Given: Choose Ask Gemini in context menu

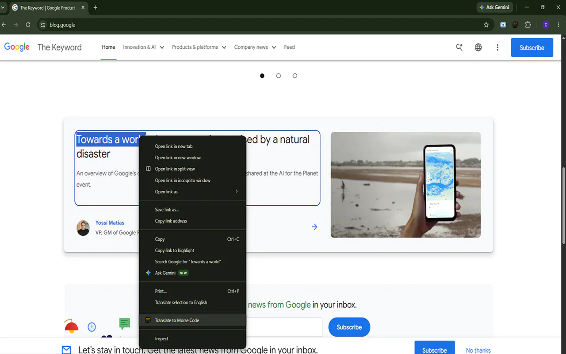Looking at the screenshot, I should (192, 273).
